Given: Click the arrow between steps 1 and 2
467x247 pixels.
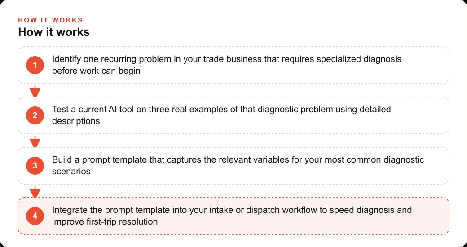Looking at the screenshot, I should (x=35, y=91).
